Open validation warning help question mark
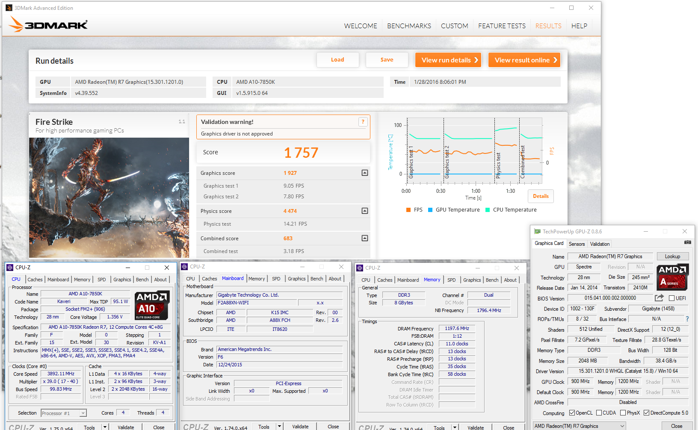The height and width of the screenshot is (430, 698). 363,122
